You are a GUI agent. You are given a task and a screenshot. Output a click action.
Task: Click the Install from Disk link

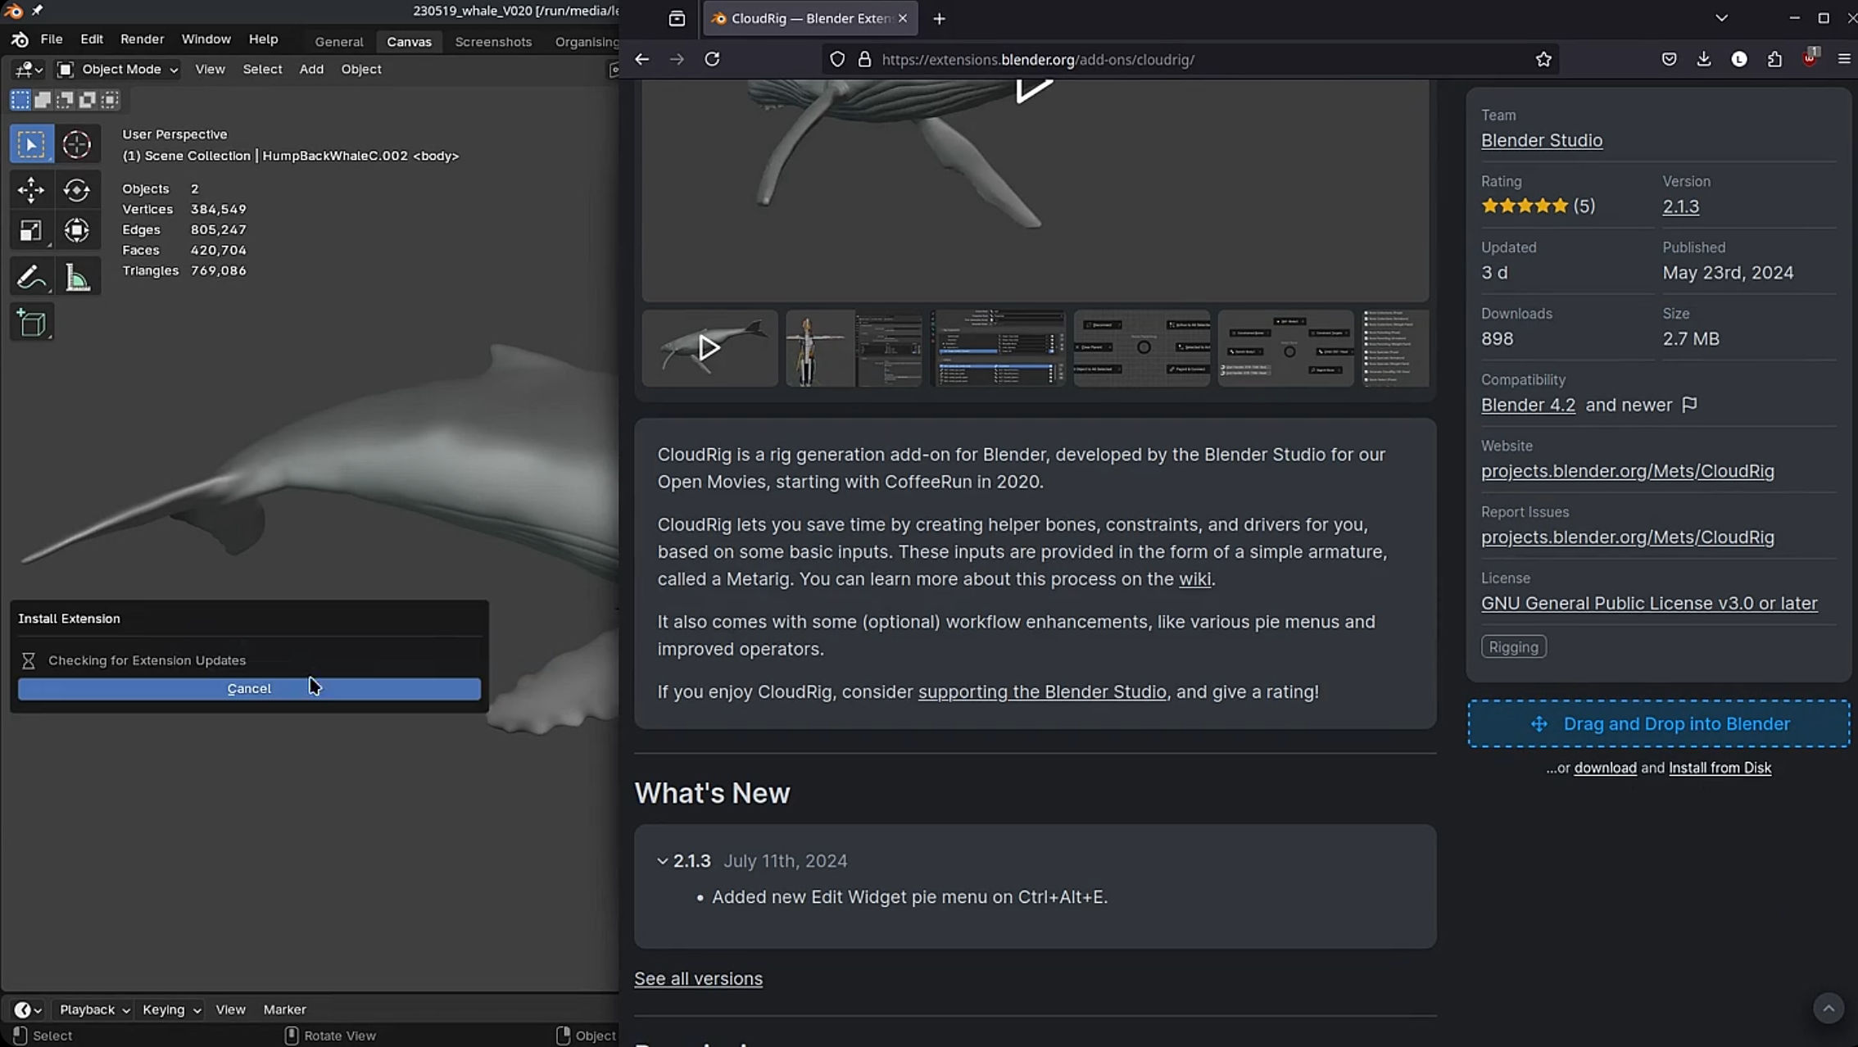pos(1720,768)
